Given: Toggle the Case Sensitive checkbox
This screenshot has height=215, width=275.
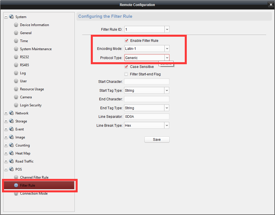Looking at the screenshot, I should [126, 67].
